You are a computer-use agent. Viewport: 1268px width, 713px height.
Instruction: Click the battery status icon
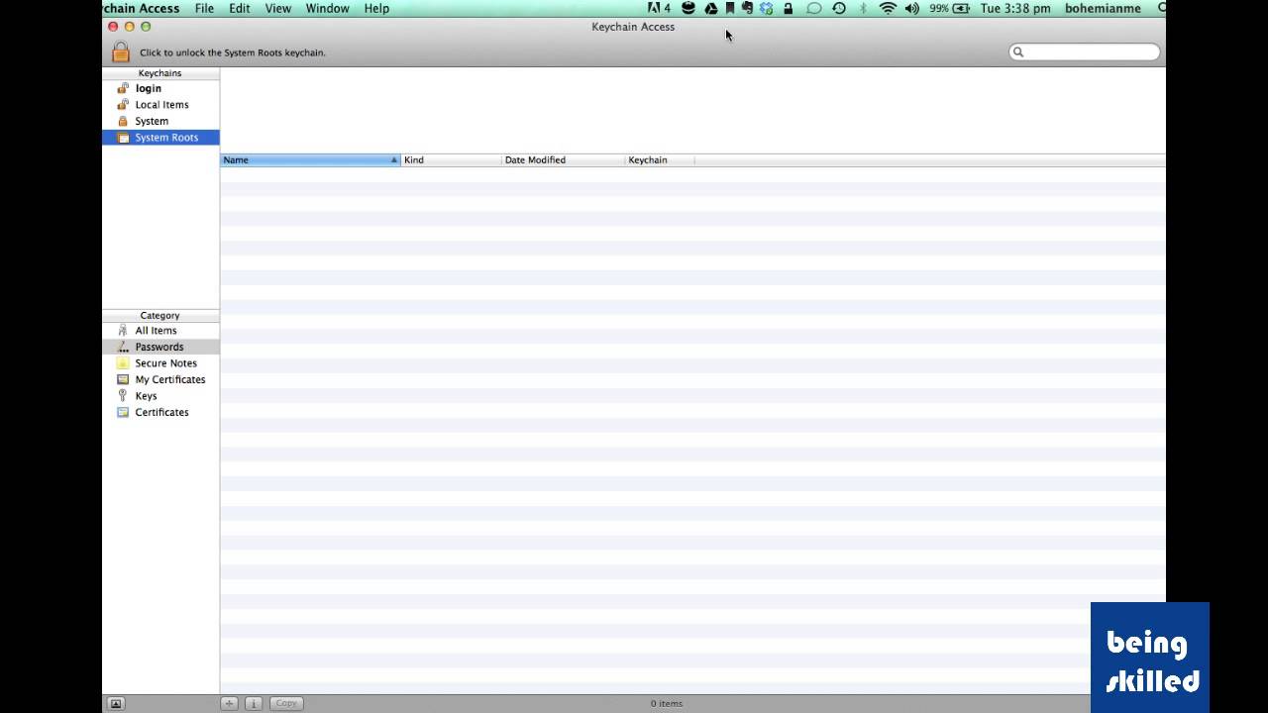(960, 8)
